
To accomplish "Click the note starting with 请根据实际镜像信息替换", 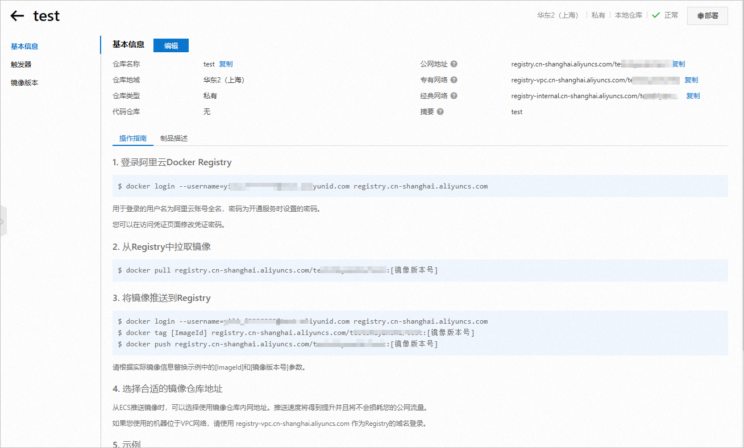I will [210, 367].
